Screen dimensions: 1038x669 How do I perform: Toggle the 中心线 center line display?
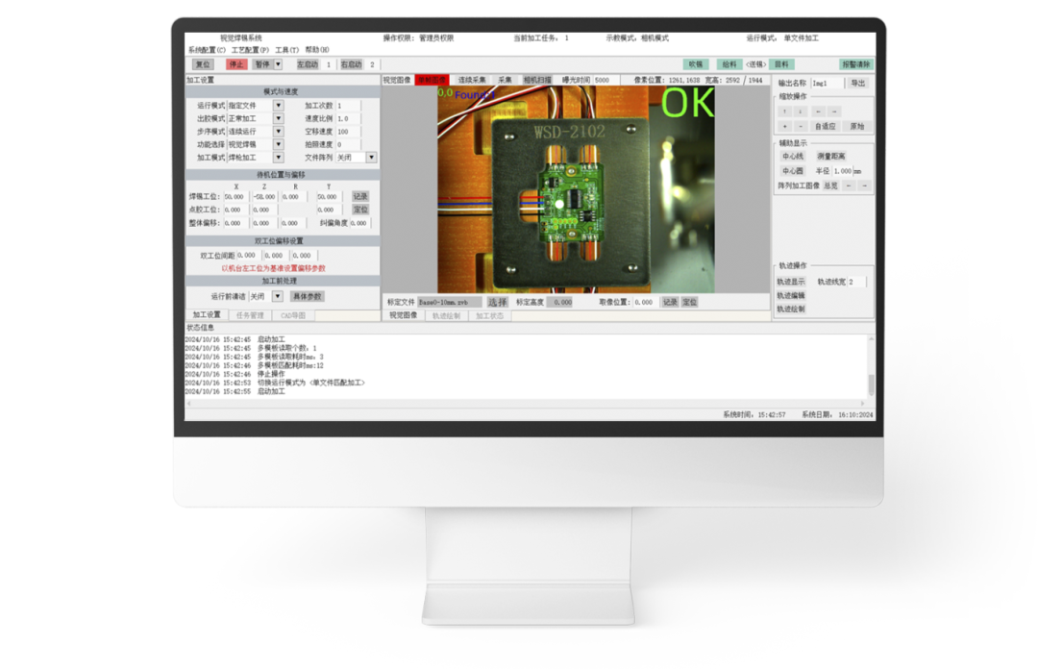click(x=792, y=157)
